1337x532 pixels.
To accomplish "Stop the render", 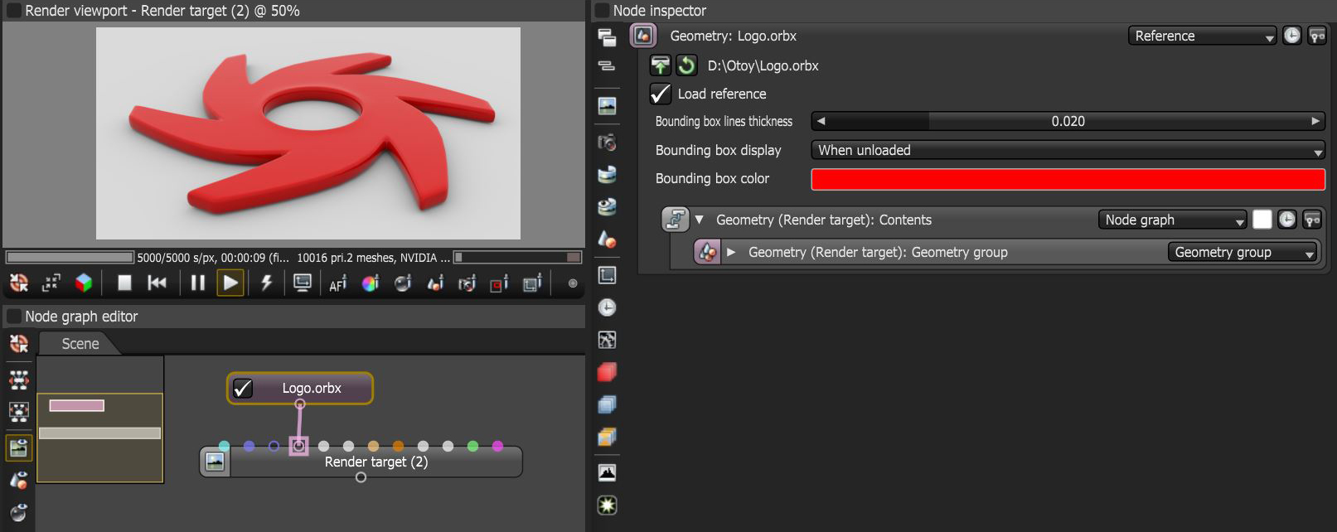I will coord(124,283).
